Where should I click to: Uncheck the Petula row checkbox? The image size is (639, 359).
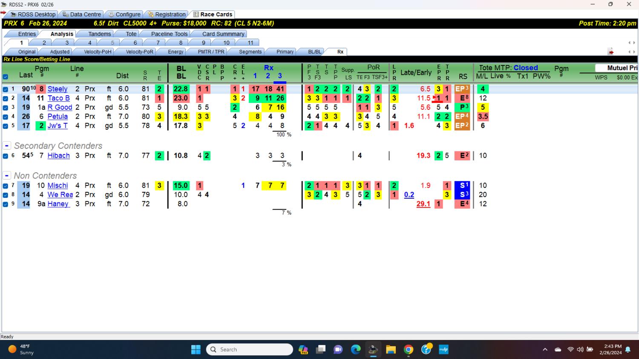pyautogui.click(x=6, y=117)
